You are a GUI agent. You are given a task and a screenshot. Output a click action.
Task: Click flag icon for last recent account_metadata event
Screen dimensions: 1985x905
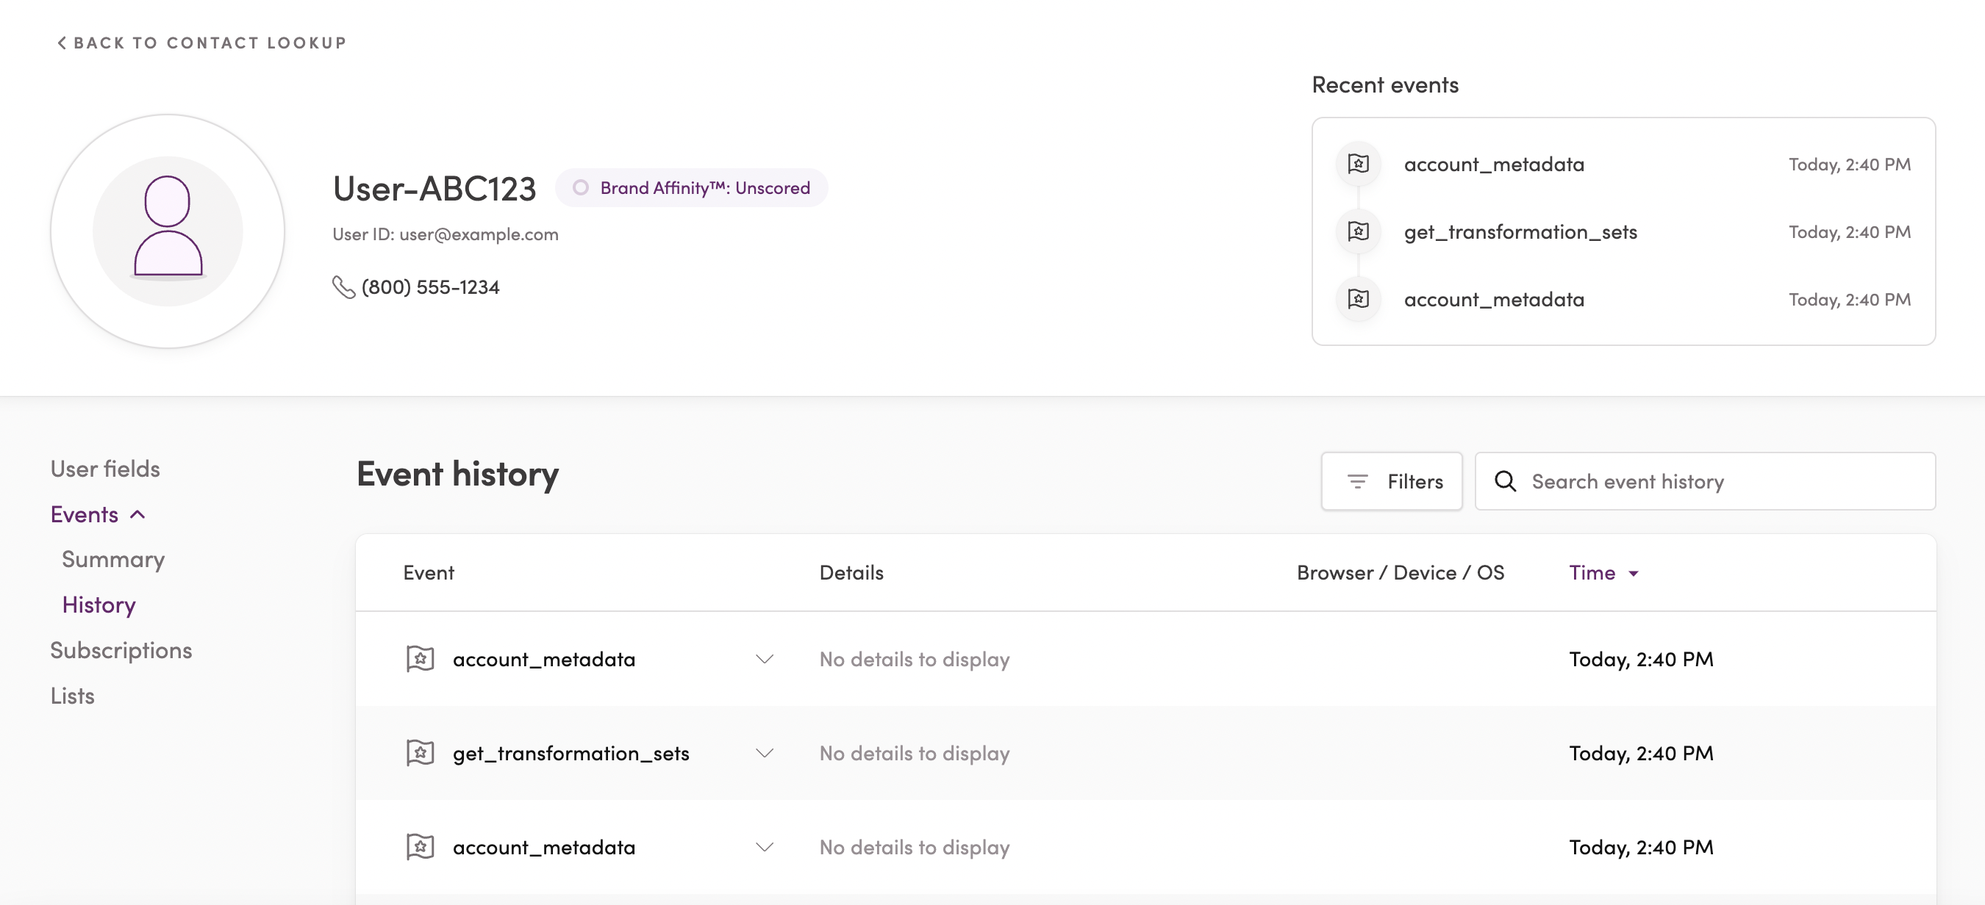(x=1358, y=299)
